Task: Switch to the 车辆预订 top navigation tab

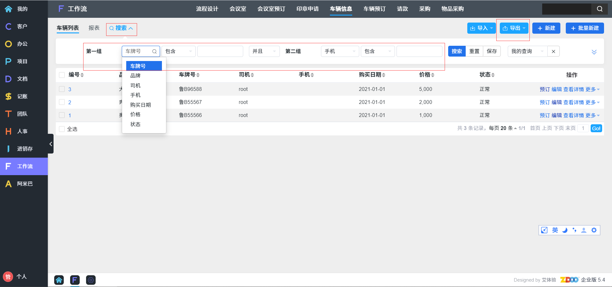Action: click(x=374, y=9)
